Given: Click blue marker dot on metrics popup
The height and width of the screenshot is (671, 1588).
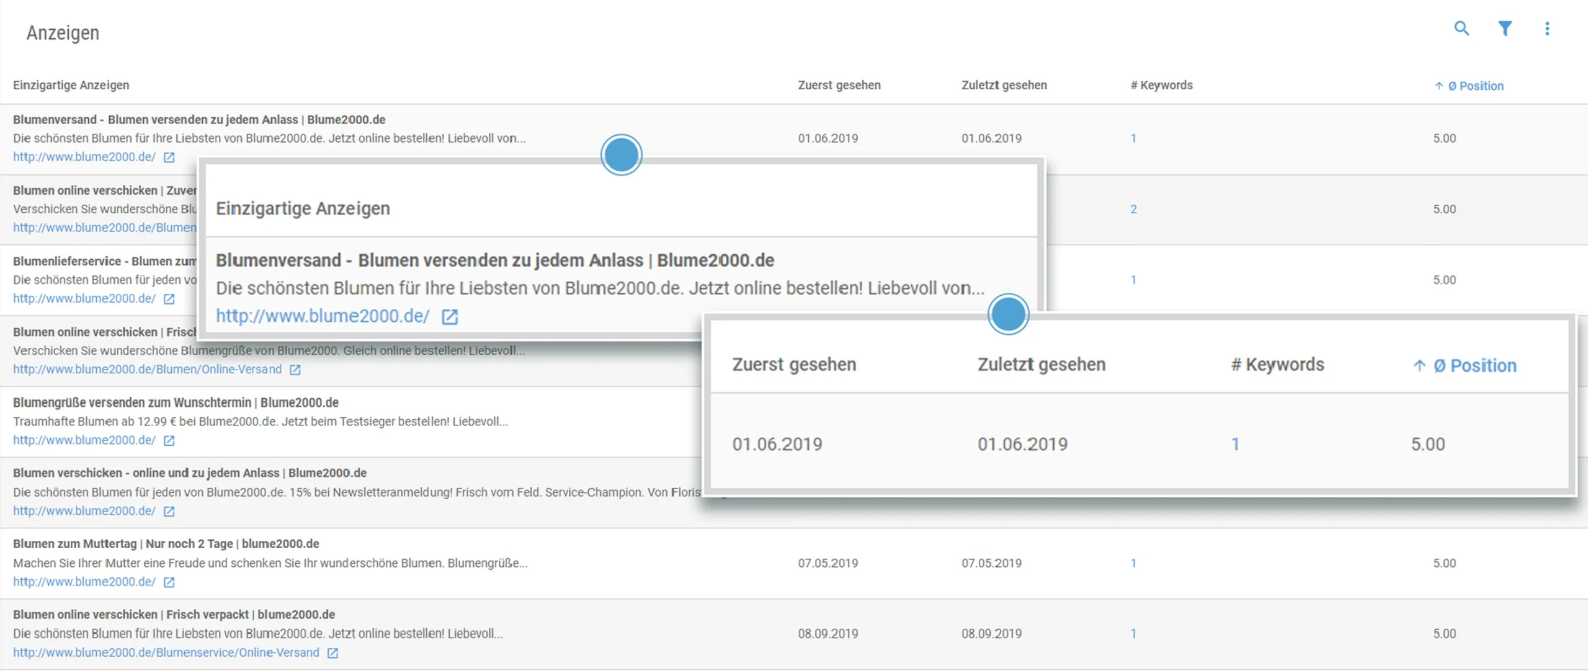Looking at the screenshot, I should (x=1008, y=314).
